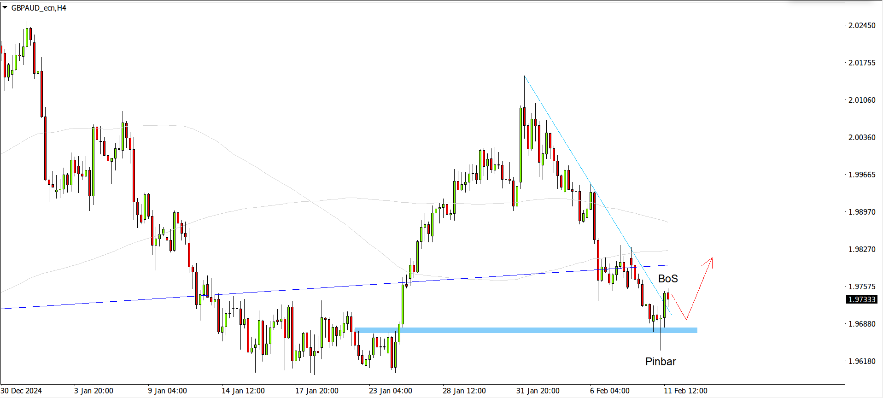
Task: Click the 2.02450 price scale value
Action: coord(862,25)
